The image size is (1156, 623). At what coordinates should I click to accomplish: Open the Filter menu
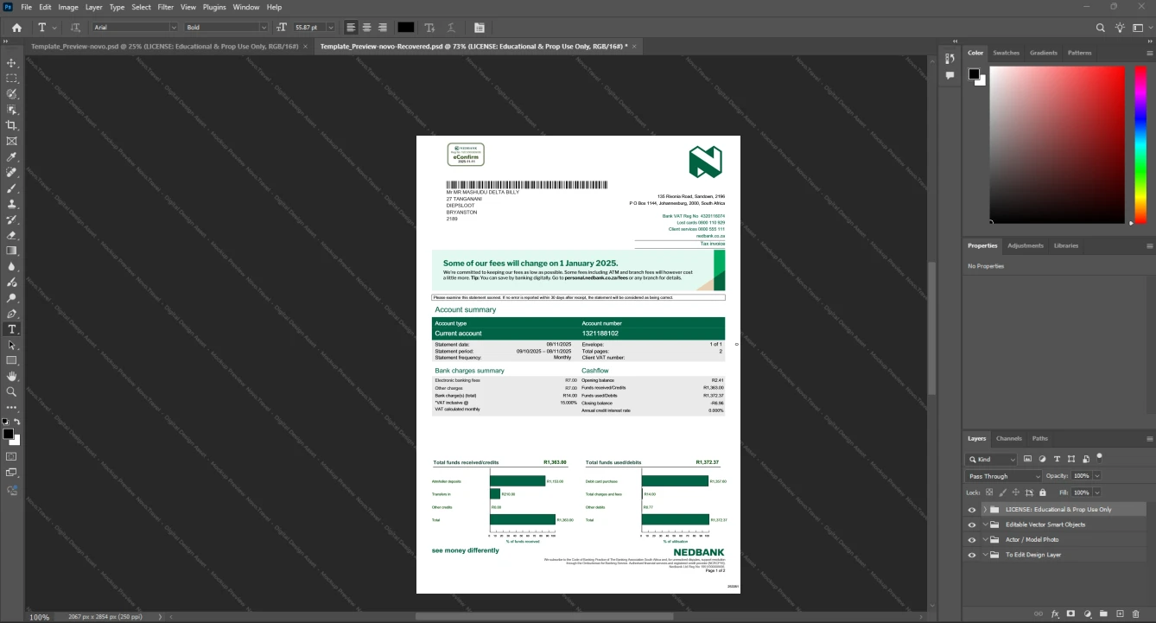[165, 7]
